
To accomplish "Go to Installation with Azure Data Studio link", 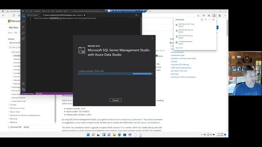I will coord(183,58).
